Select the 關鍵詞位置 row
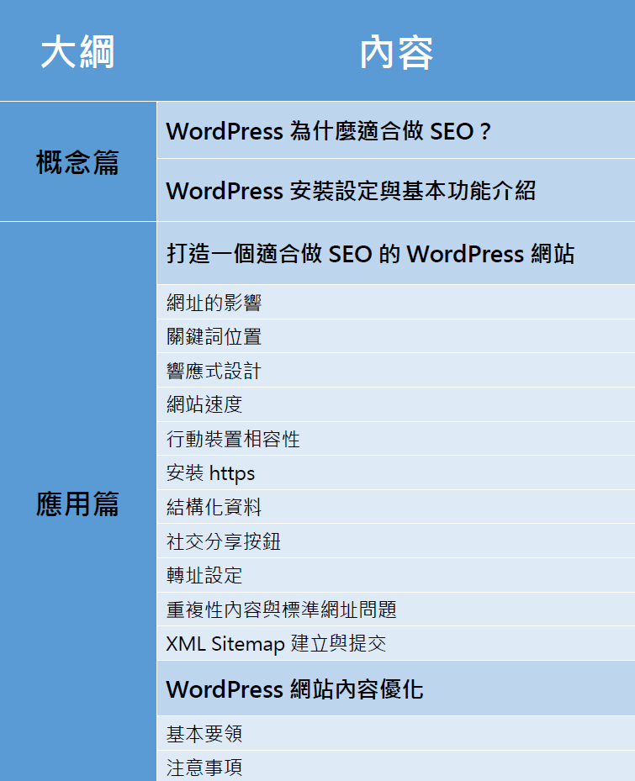Viewport: 635px width, 781px height. pos(214,336)
